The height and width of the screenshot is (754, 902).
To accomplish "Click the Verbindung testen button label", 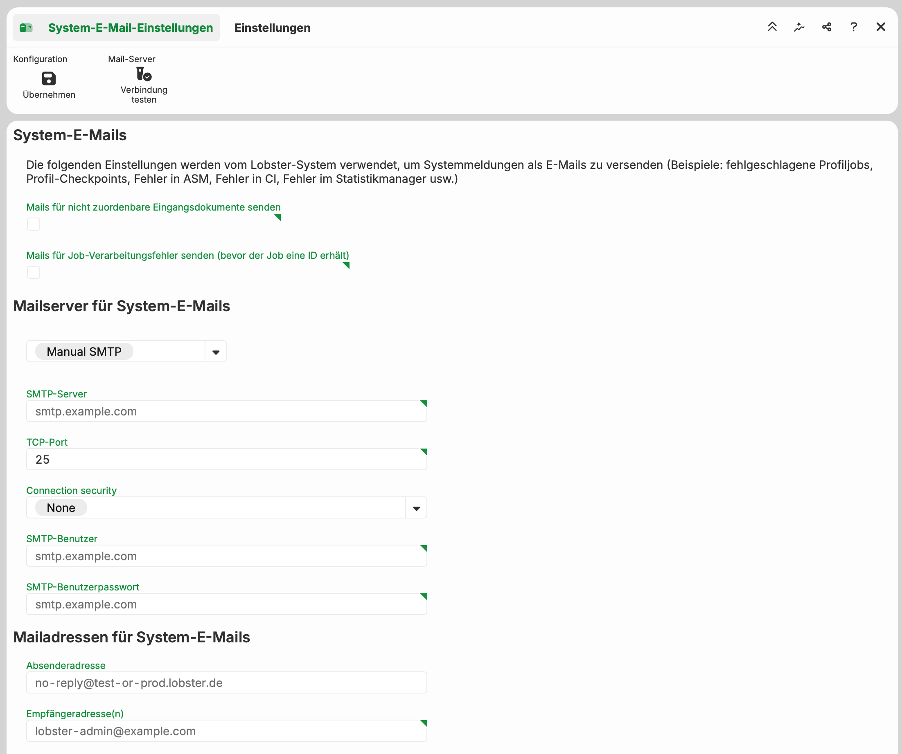I will (144, 94).
